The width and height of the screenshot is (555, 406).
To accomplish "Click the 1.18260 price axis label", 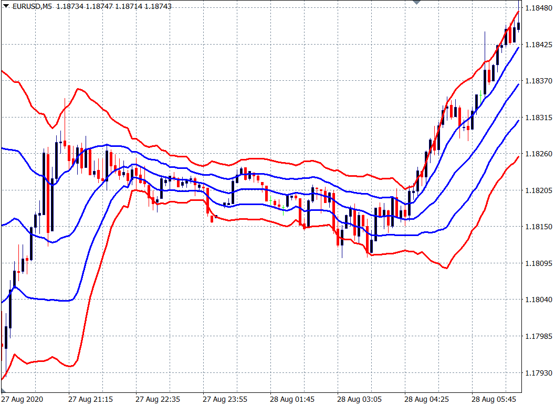I will [538, 154].
